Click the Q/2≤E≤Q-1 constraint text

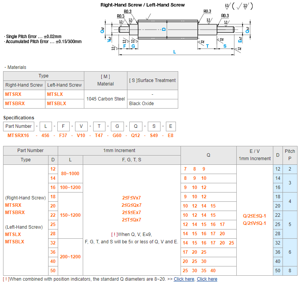tap(254, 216)
